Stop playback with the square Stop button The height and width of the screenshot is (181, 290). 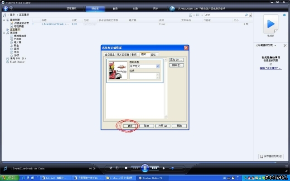click(126, 168)
